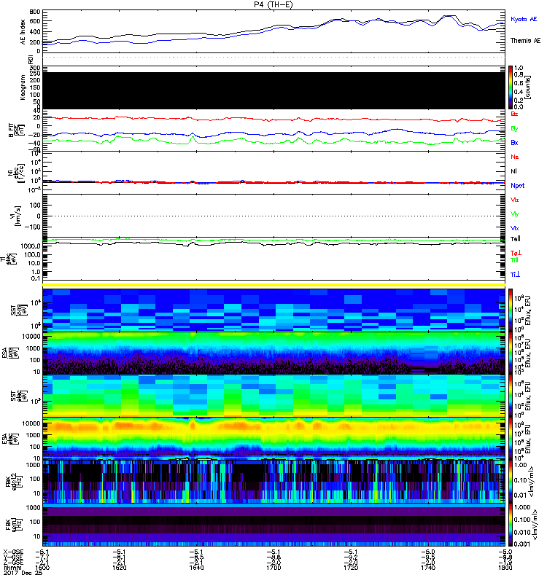
Task: Select the Kyoto AE legend label
Action: pyautogui.click(x=524, y=19)
